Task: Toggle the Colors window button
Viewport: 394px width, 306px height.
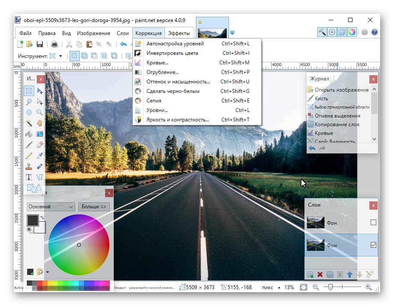Action: point(352,32)
